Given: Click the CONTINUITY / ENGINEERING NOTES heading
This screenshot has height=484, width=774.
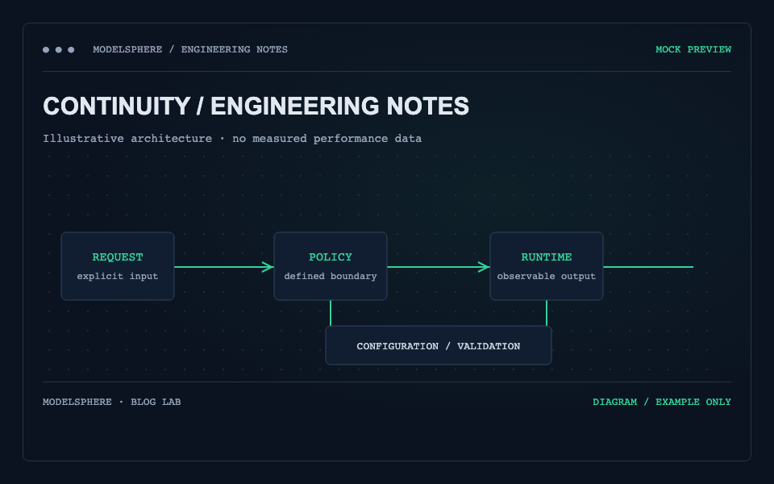Looking at the screenshot, I should [x=256, y=106].
